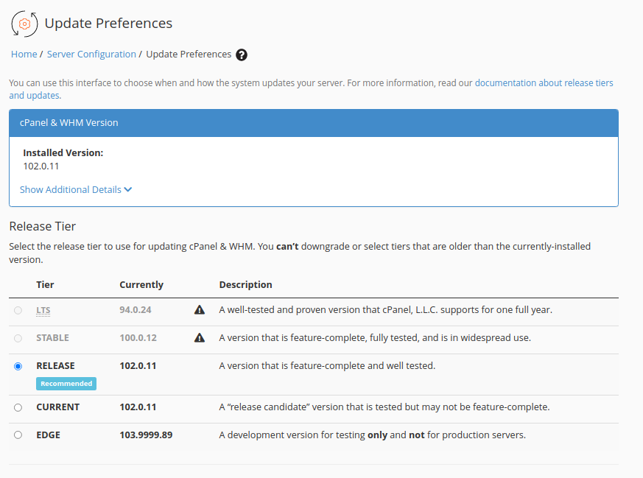Click the warning triangle beside LTS version
This screenshot has width=643, height=478.
pos(200,310)
